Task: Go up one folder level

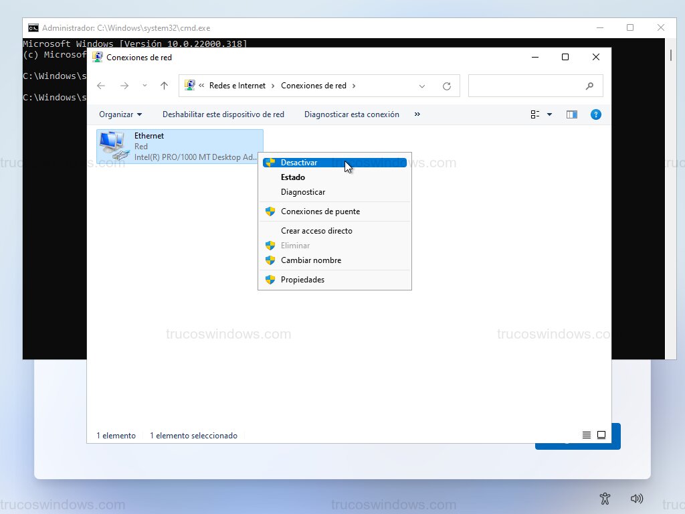Action: pos(164,86)
